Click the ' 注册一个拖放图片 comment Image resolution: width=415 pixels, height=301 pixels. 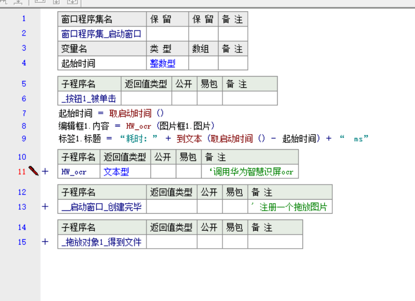[289, 207]
